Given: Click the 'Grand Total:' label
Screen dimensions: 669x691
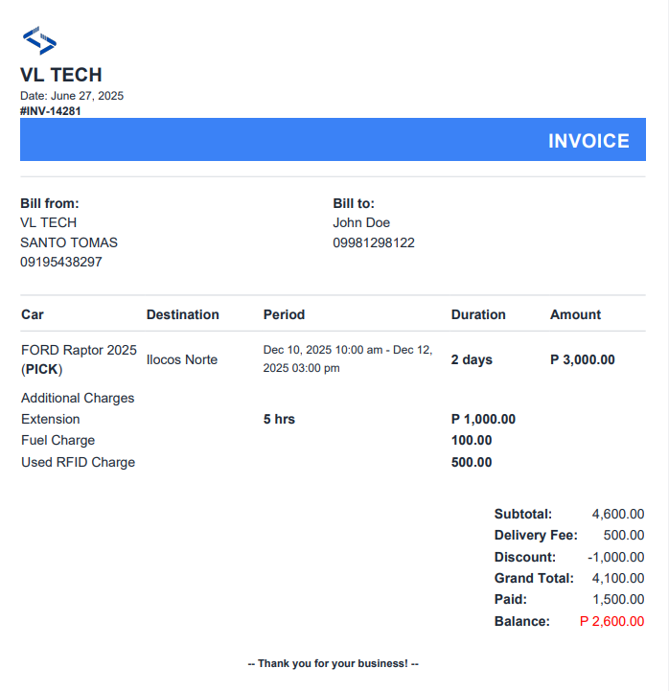Looking at the screenshot, I should coord(534,578).
